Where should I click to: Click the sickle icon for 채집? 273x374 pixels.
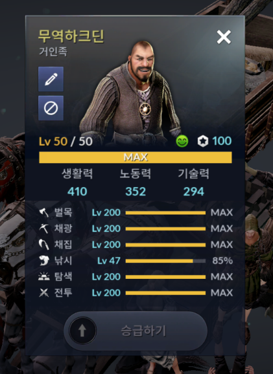43,245
